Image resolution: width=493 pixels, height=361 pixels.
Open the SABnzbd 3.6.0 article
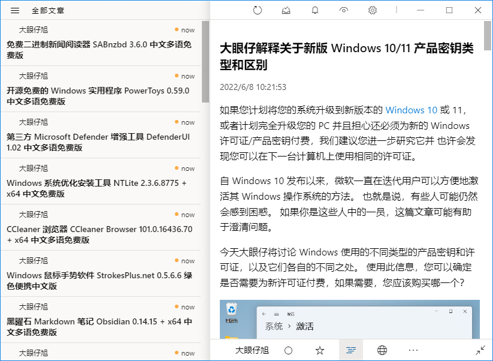tap(101, 43)
